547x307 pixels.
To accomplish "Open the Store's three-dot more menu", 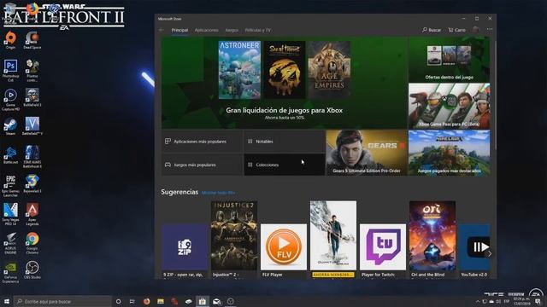I will pyautogui.click(x=490, y=30).
